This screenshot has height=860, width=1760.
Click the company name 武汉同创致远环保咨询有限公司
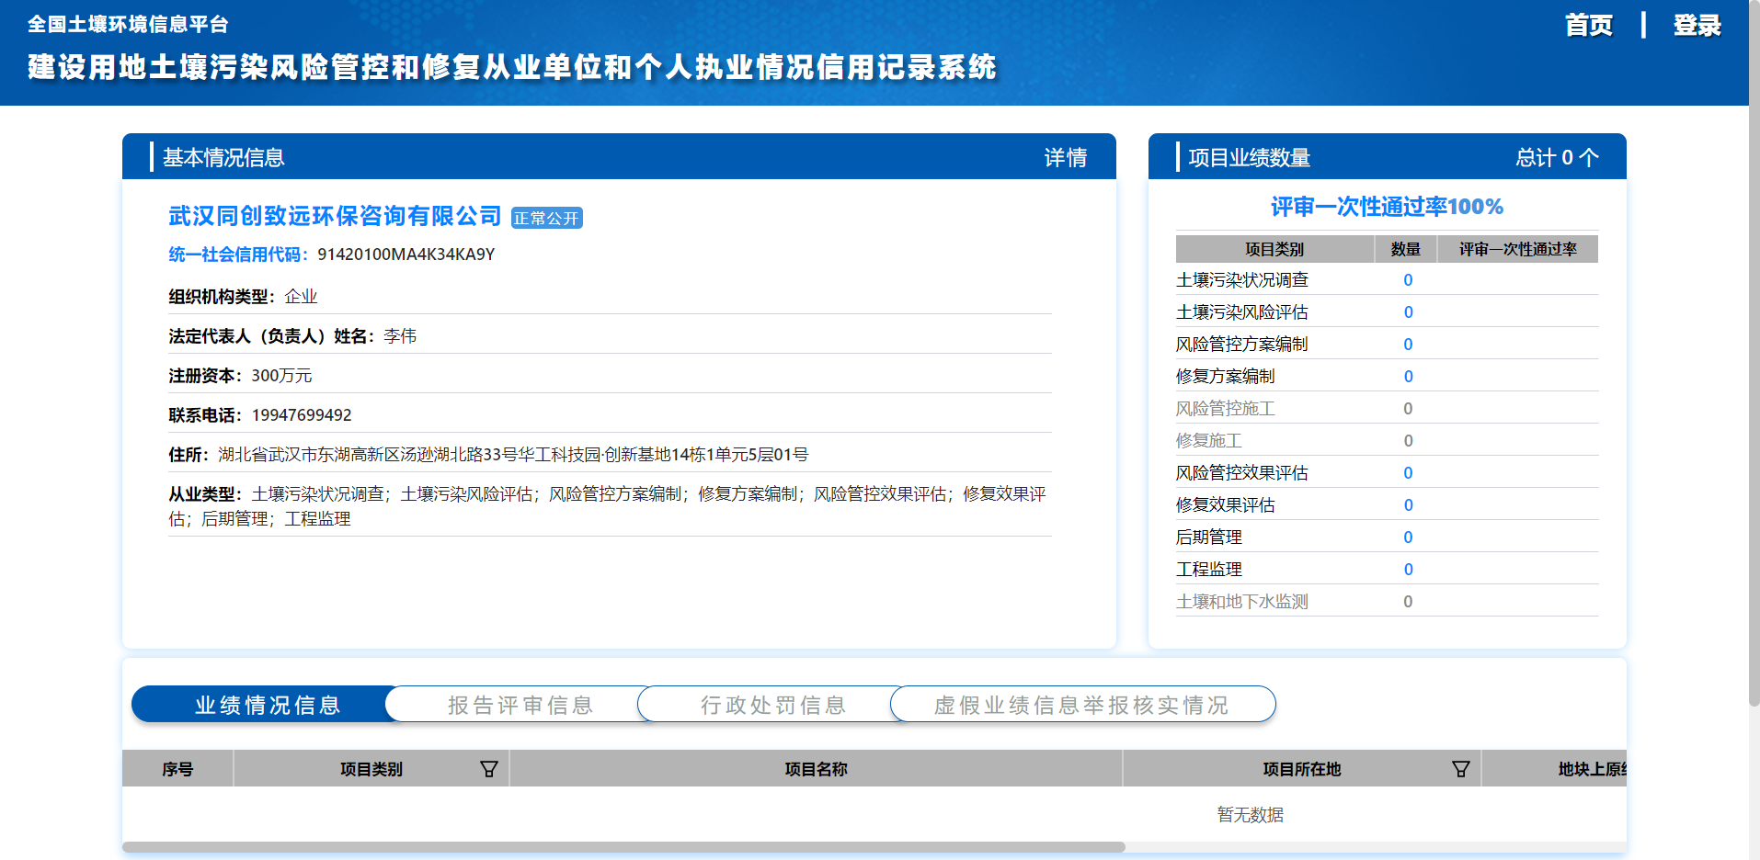[335, 216]
